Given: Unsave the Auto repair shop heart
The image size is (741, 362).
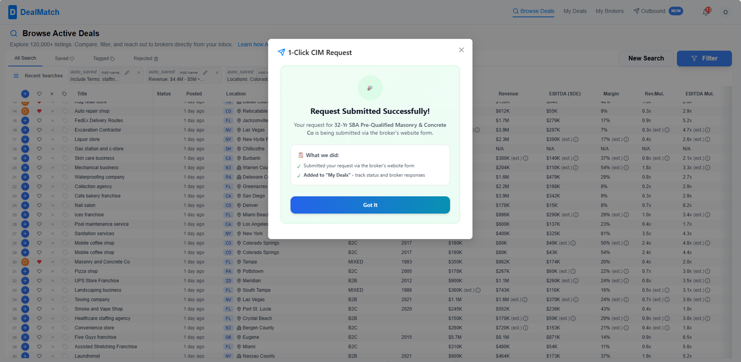Looking at the screenshot, I should pyautogui.click(x=39, y=111).
